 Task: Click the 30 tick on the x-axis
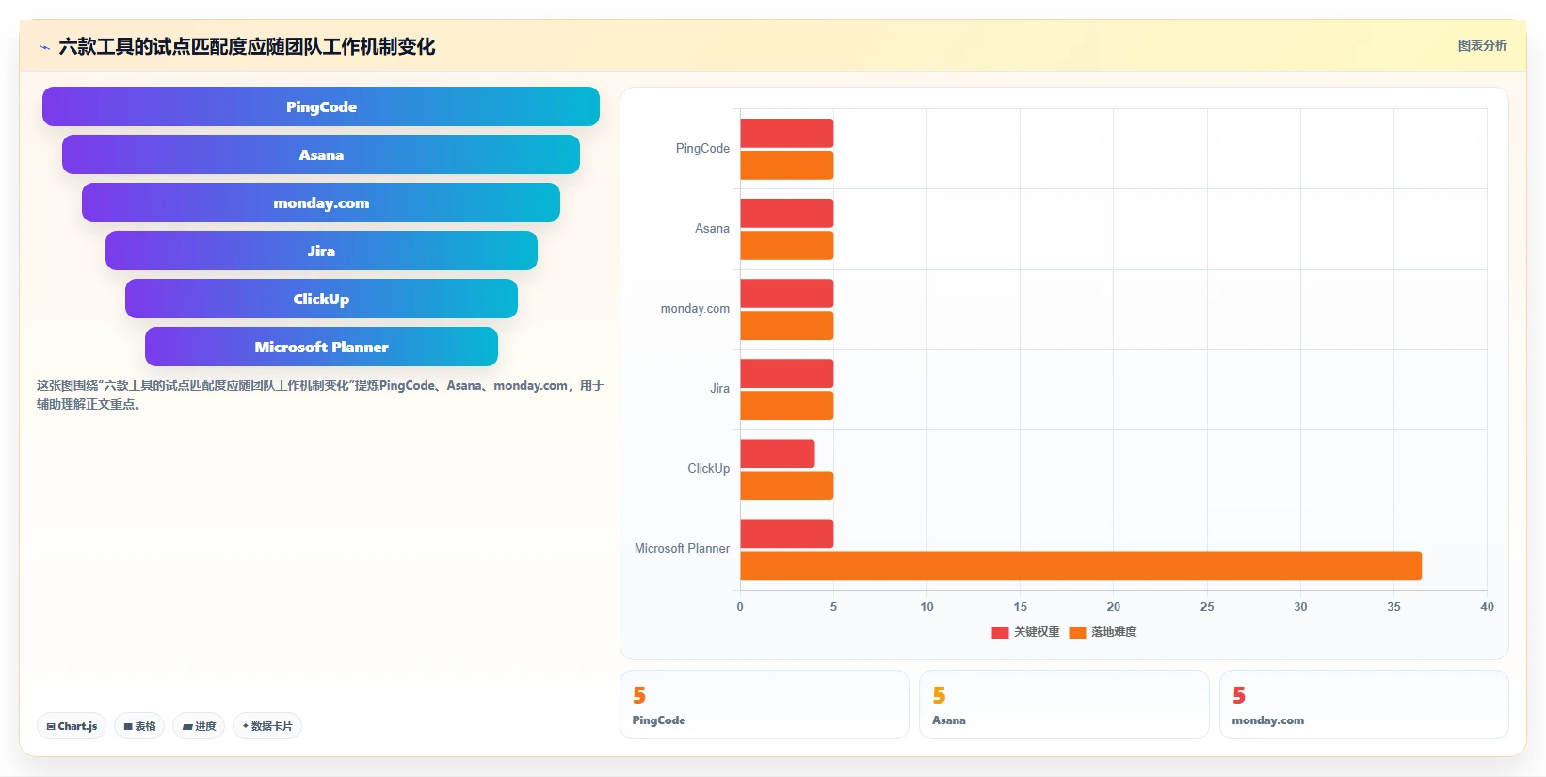click(1300, 607)
